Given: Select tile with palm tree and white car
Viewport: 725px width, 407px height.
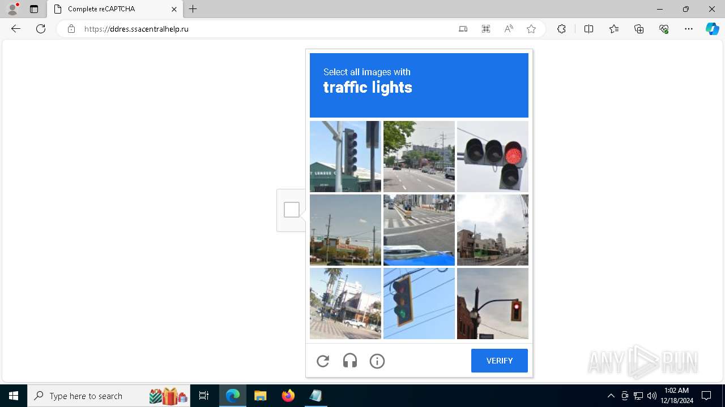Looking at the screenshot, I should point(346,304).
